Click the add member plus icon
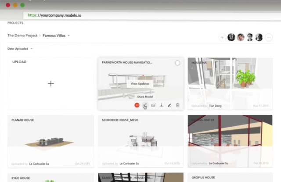The image size is (281, 182). [222, 37]
